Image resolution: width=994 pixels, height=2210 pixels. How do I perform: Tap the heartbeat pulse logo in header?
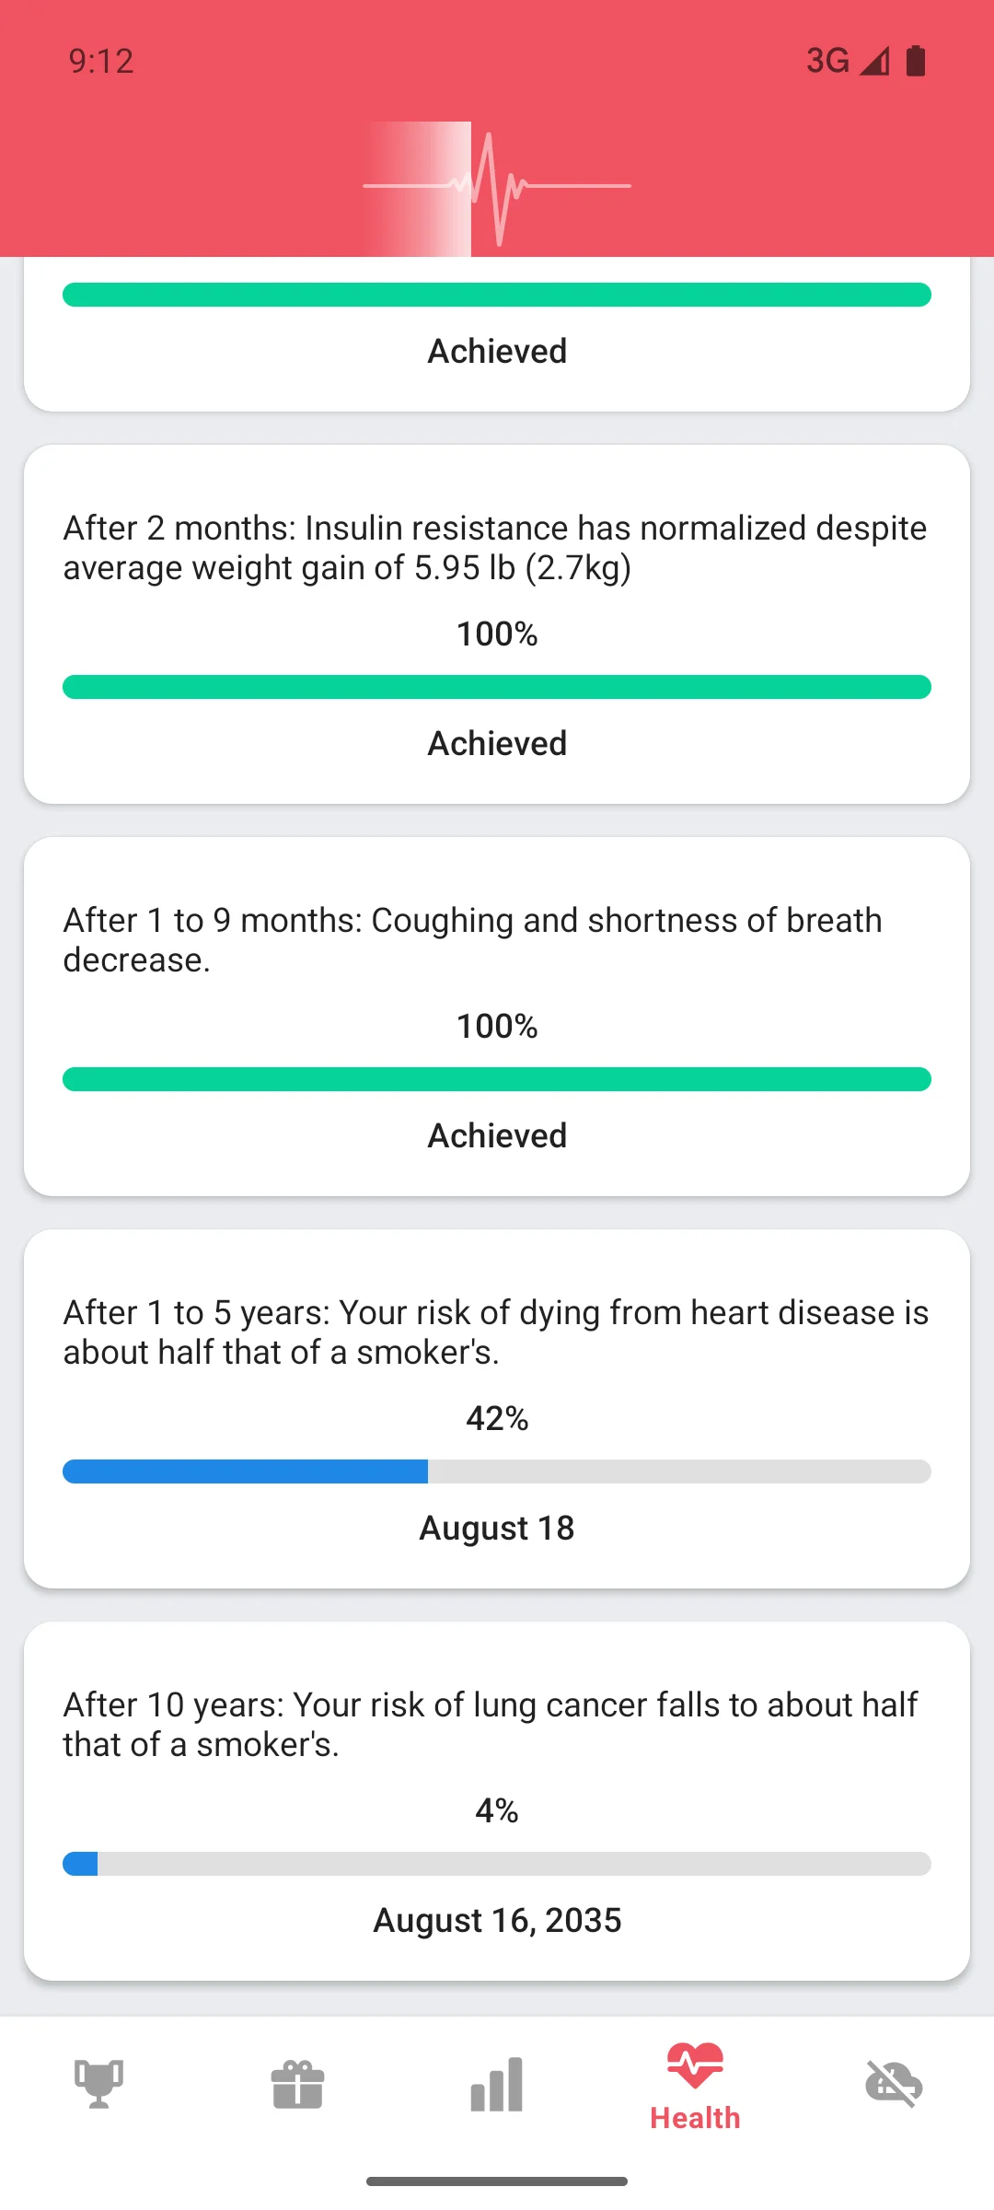click(497, 186)
